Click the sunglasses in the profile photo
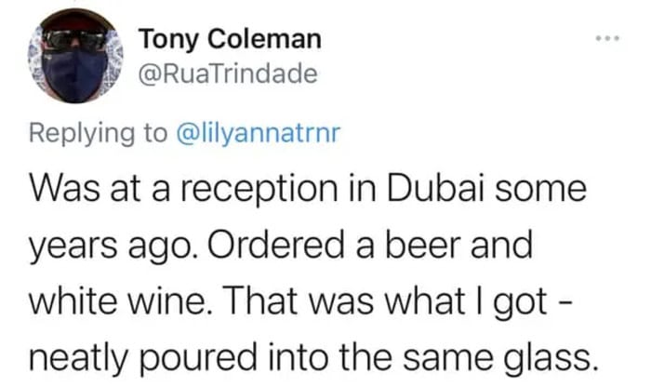This screenshot has width=651, height=387. 74,41
